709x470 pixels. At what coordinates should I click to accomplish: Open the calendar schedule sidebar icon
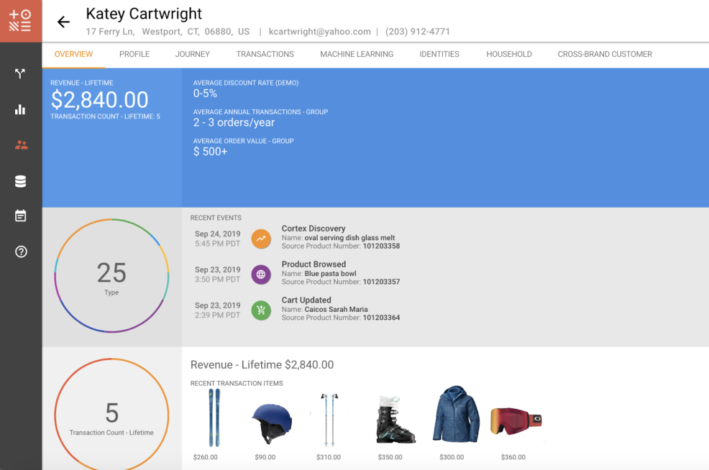click(20, 216)
